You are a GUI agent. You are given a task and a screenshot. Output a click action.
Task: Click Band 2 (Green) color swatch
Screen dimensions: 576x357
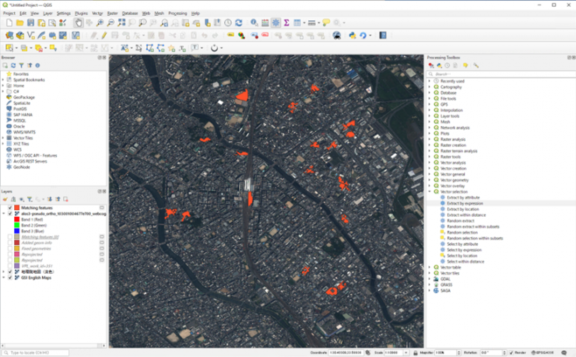coord(16,225)
